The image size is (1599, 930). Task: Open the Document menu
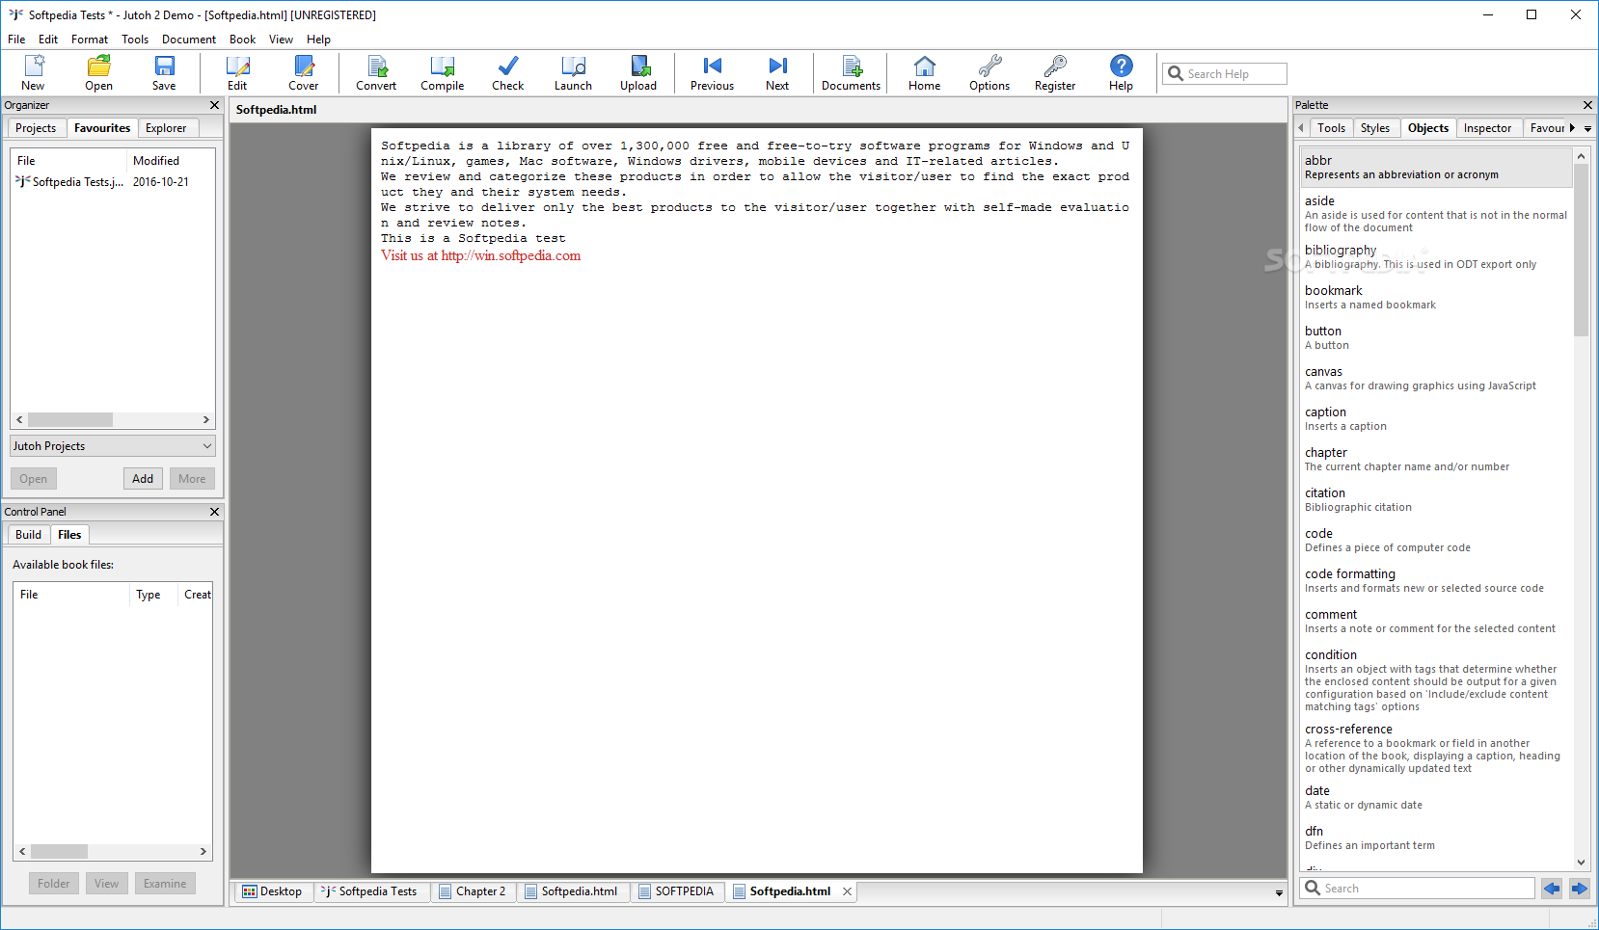(x=189, y=40)
